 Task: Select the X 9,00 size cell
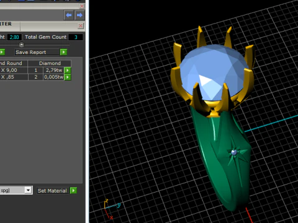pos(14,70)
